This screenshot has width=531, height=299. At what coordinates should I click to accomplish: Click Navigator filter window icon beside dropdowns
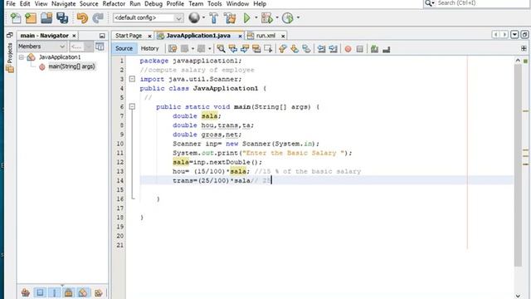pyautogui.click(x=100, y=47)
